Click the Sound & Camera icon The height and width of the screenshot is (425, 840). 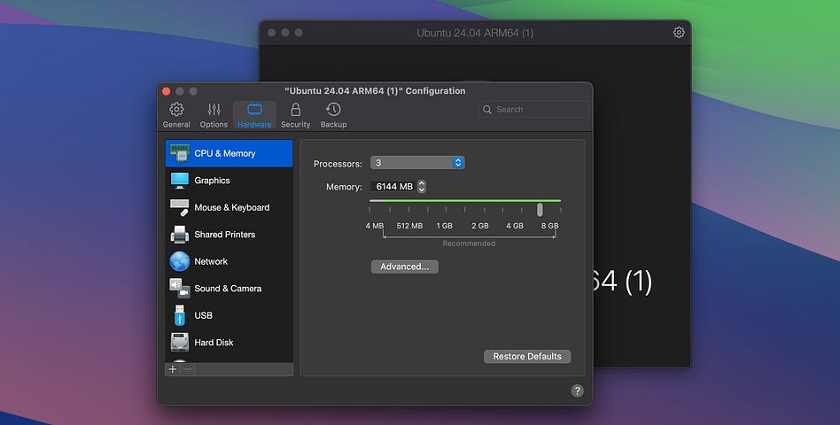pyautogui.click(x=180, y=289)
